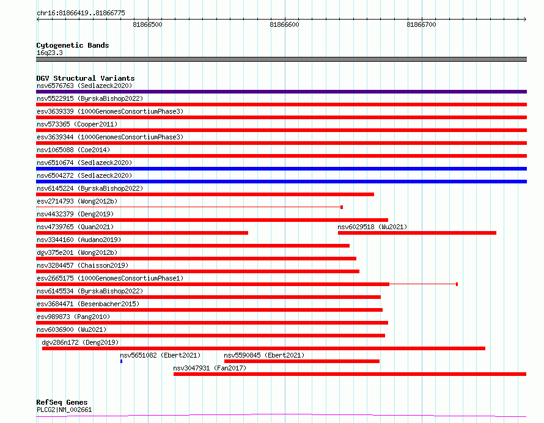This screenshot has width=544, height=423.
Task: Select esv3639344 (1000GenomesConsortiumPhase3) label
Action: [110, 137]
